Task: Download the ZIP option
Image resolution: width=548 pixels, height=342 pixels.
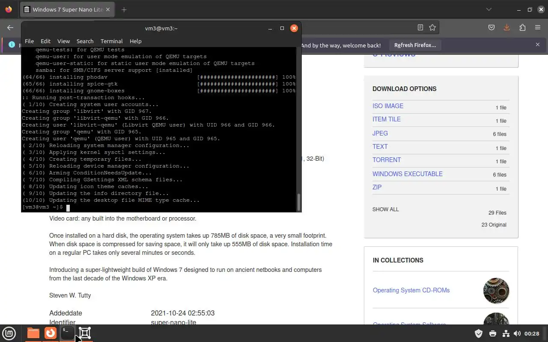Action: click(377, 187)
